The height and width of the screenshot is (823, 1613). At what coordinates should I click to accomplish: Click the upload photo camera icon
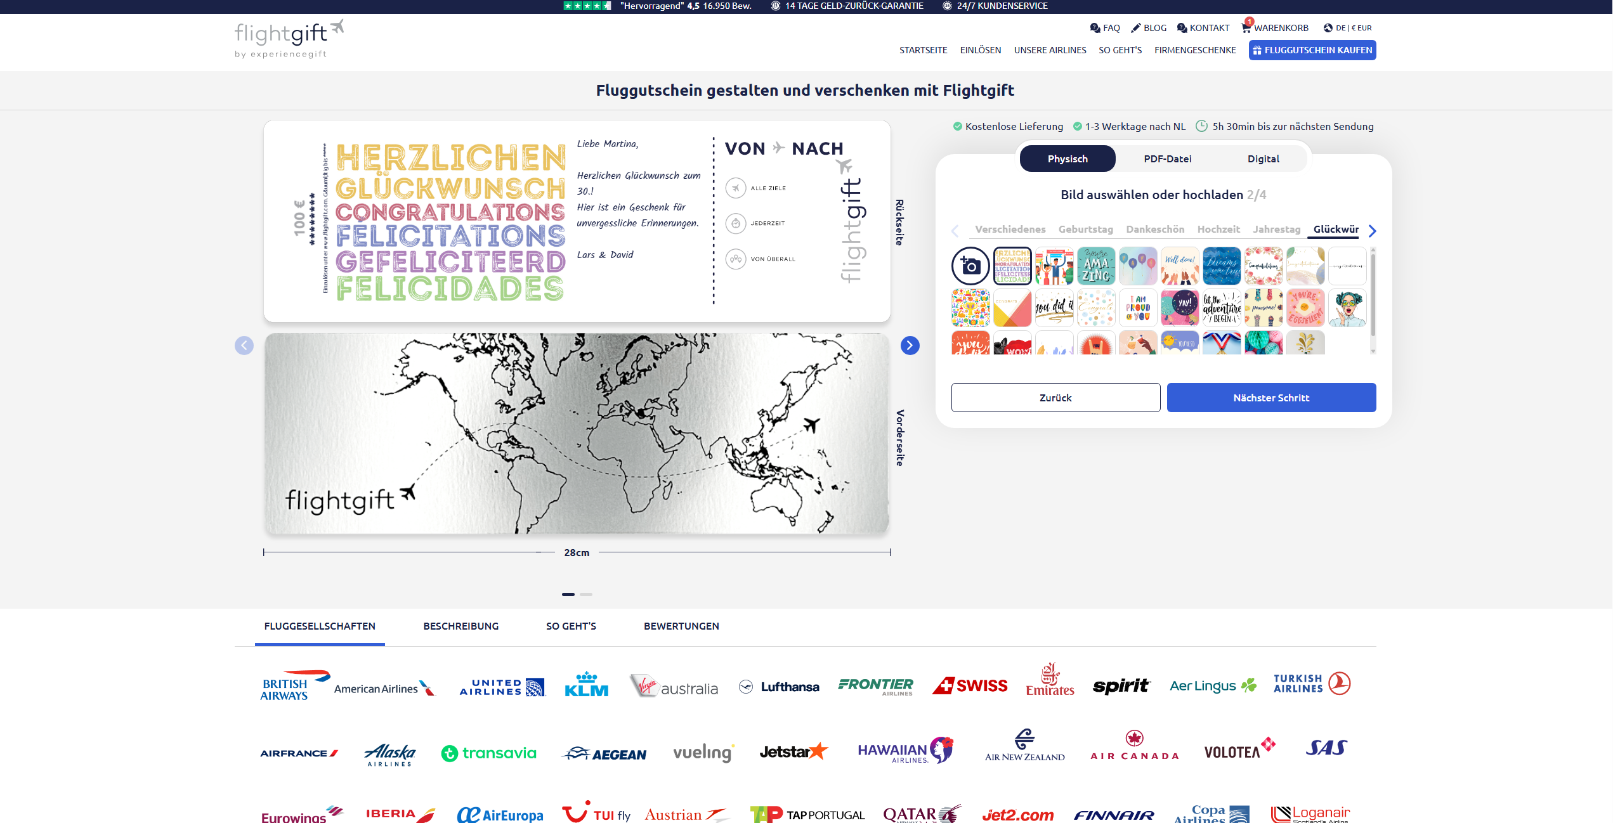point(970,266)
